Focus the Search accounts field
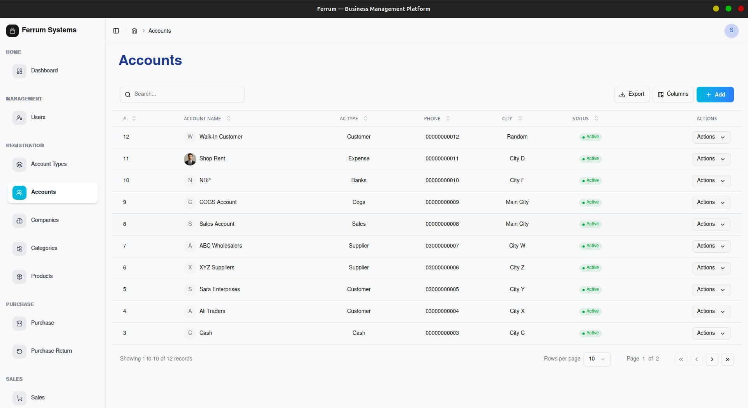Viewport: 748px width, 408px height. coord(182,94)
